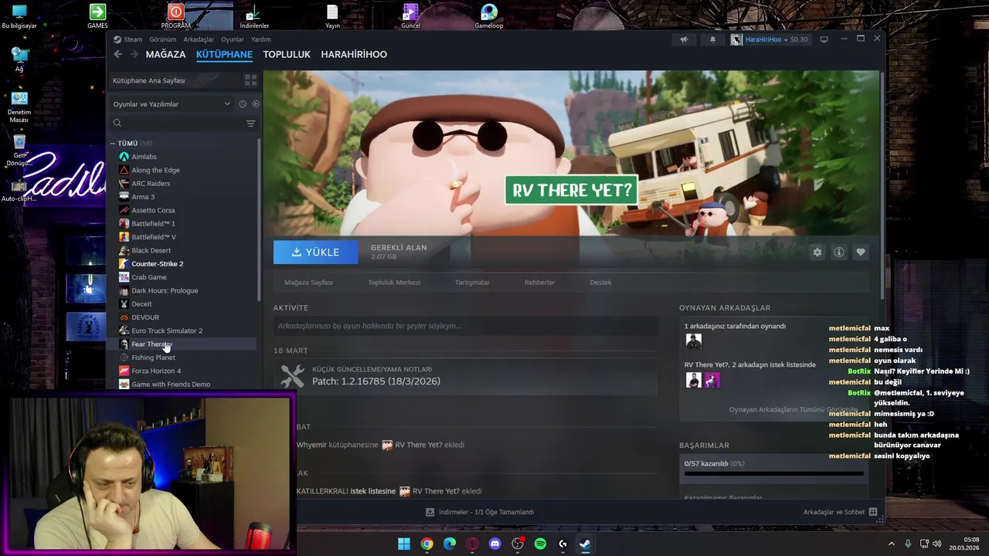Open game settings gear icon
This screenshot has width=989, height=556.
817,253
